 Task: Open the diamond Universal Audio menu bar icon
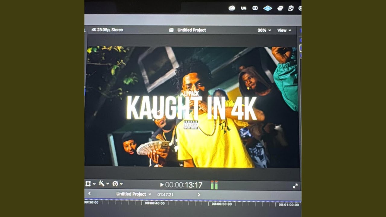coord(268,8)
